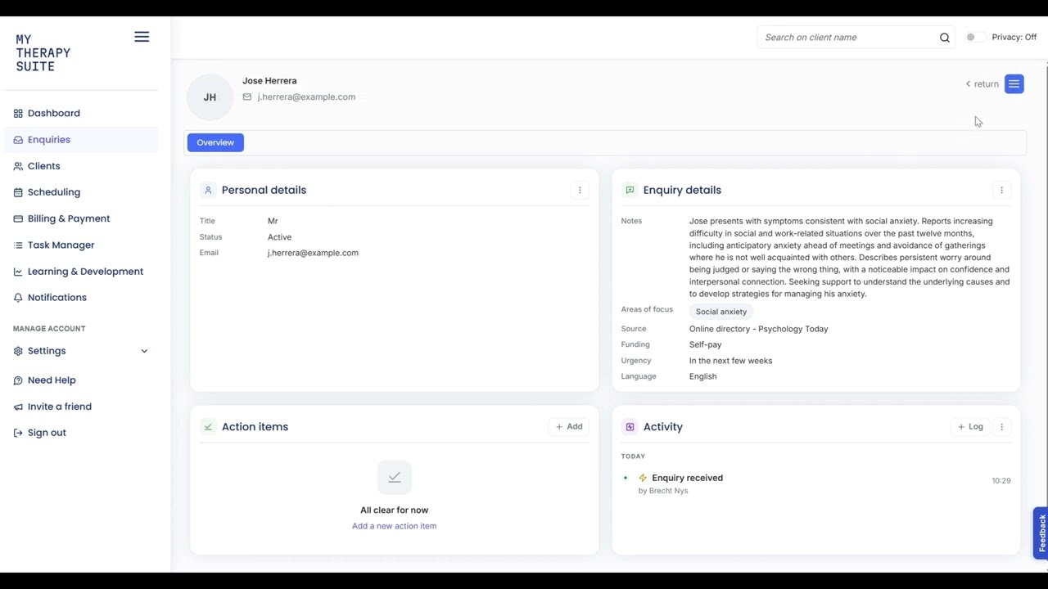Open the blue enquiry menu button
The height and width of the screenshot is (589, 1048).
click(1014, 83)
